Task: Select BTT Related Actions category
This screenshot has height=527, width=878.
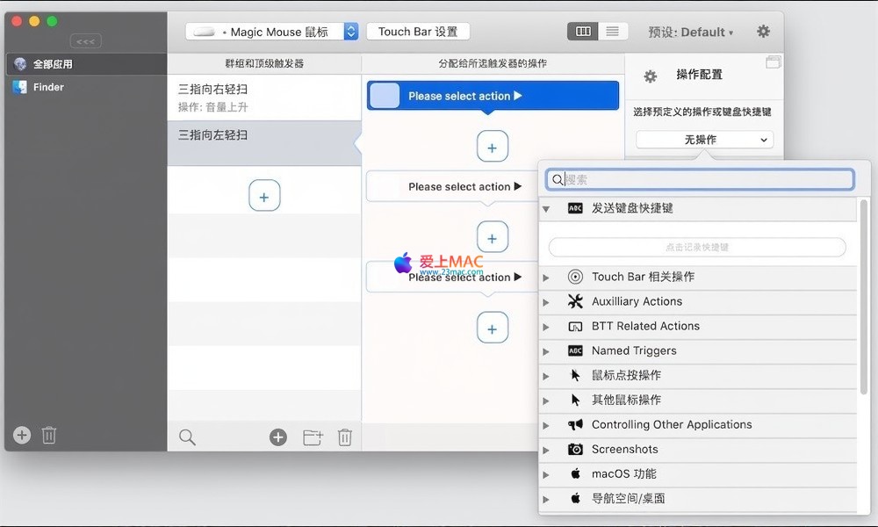Action: (x=645, y=326)
